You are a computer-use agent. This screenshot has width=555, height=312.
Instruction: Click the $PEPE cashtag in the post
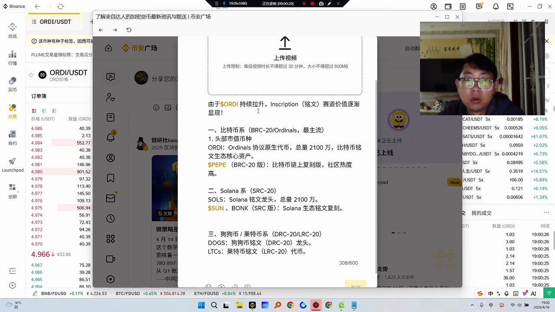click(x=217, y=165)
